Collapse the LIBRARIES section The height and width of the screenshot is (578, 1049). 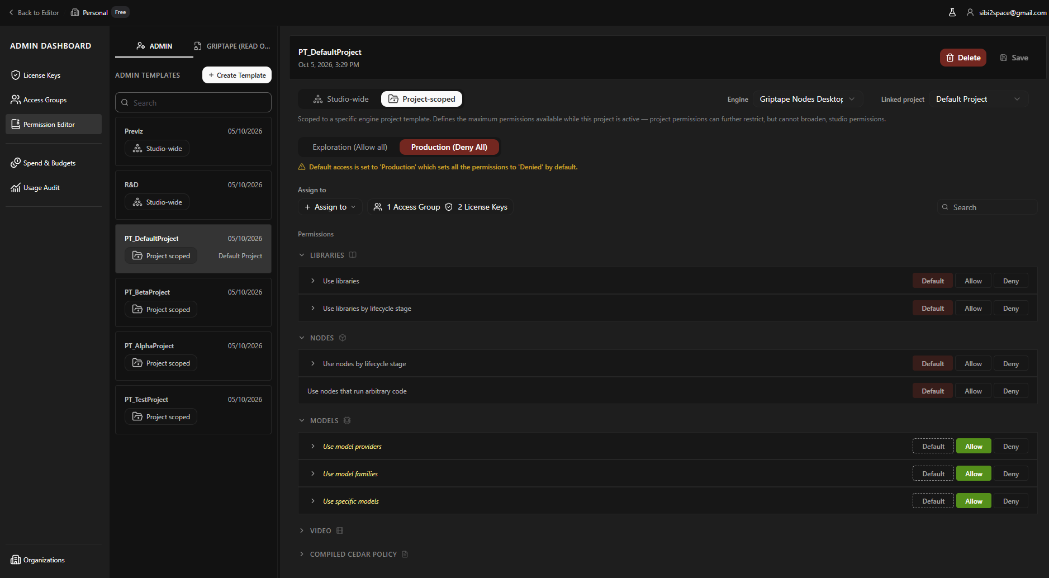pos(302,255)
